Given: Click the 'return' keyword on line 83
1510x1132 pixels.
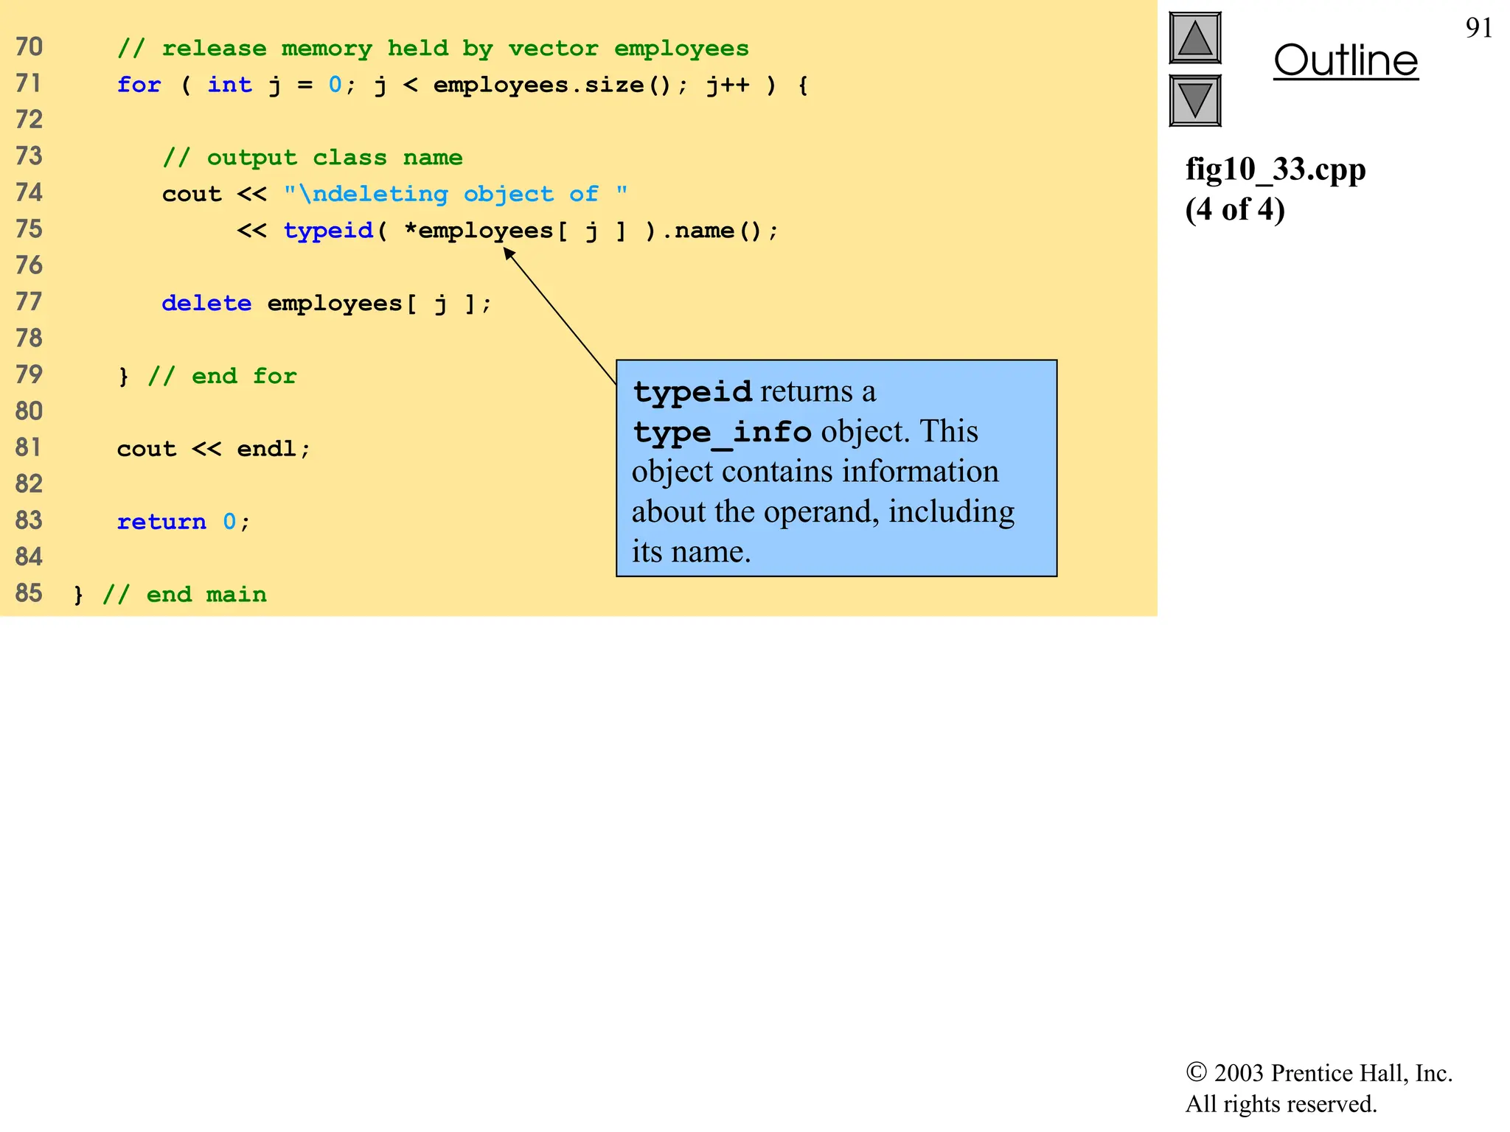Looking at the screenshot, I should [x=161, y=522].
